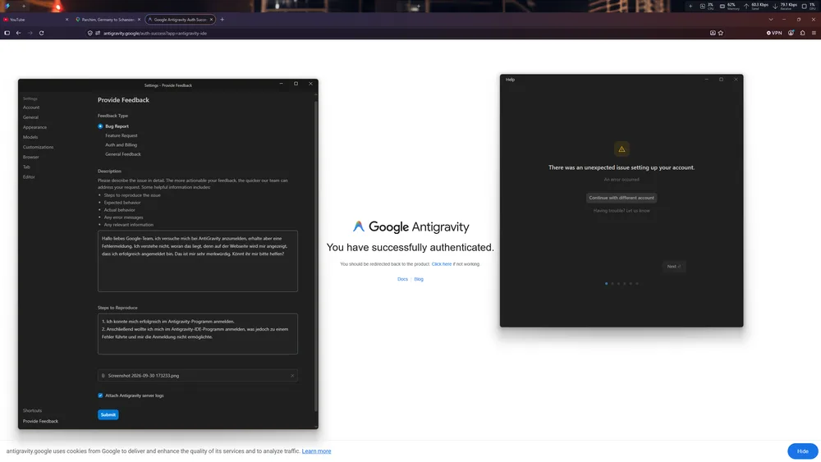Click into the Steps to Reproduce field

197,334
